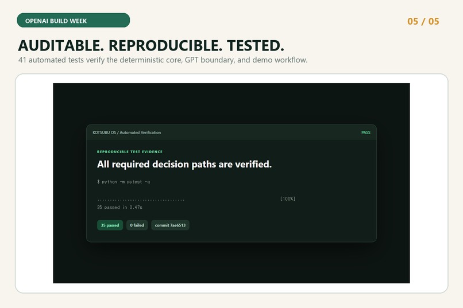
Task: Click the '35 passed' green badge
Action: point(110,225)
